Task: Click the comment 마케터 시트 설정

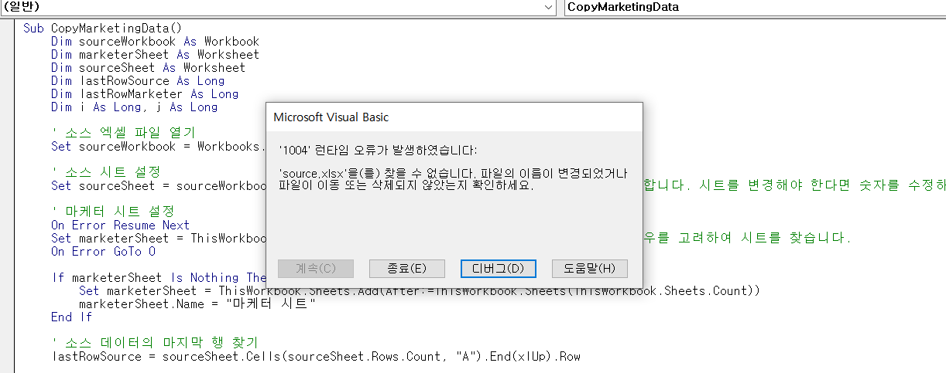Action: [112, 211]
